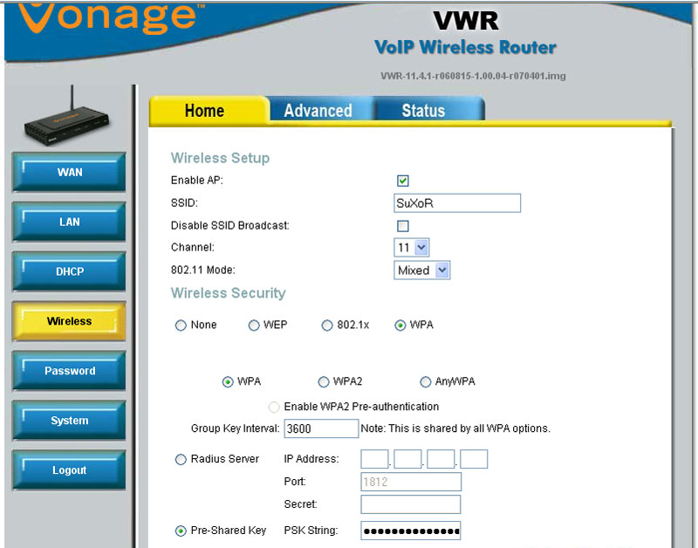Switch to the Advanced tab
The width and height of the screenshot is (698, 548).
(318, 111)
